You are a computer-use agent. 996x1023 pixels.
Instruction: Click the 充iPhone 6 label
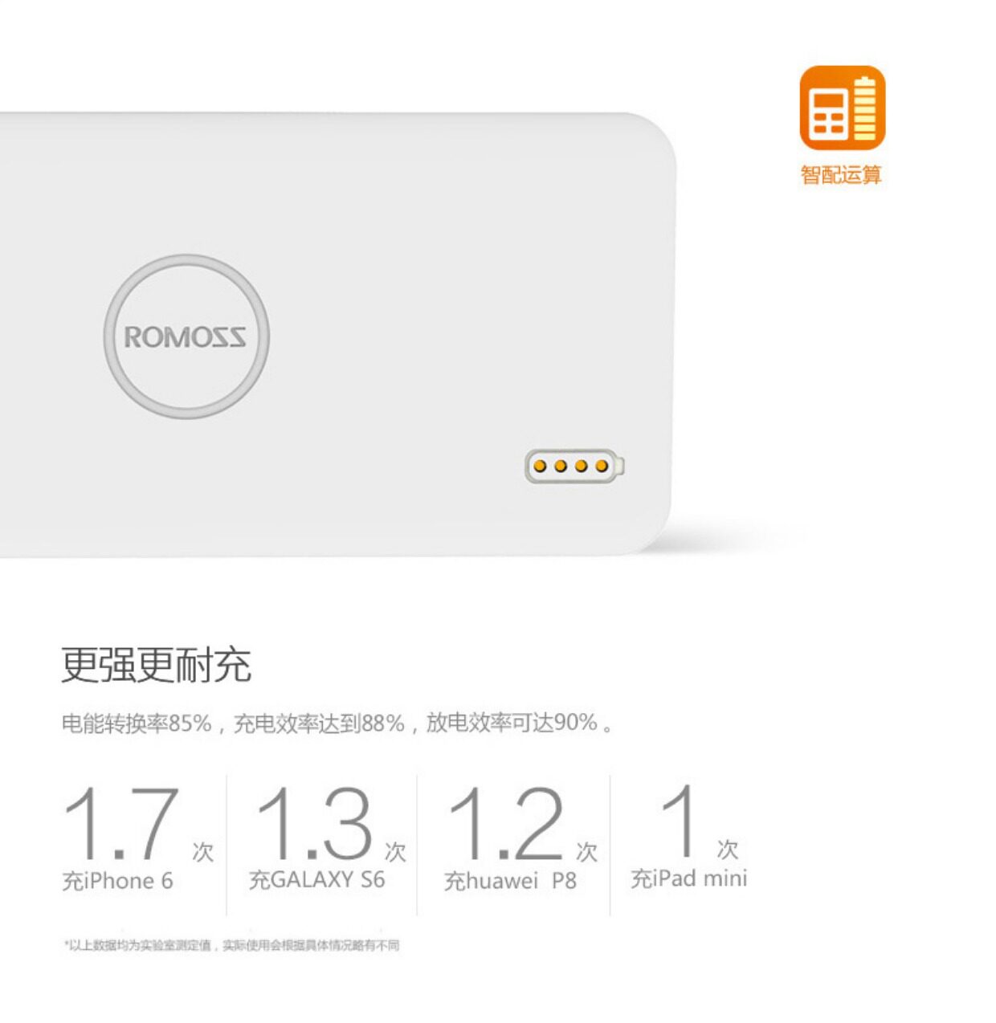[118, 881]
